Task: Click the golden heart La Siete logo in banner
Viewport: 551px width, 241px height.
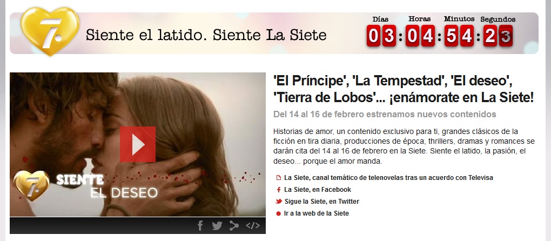Action: pos(50,31)
